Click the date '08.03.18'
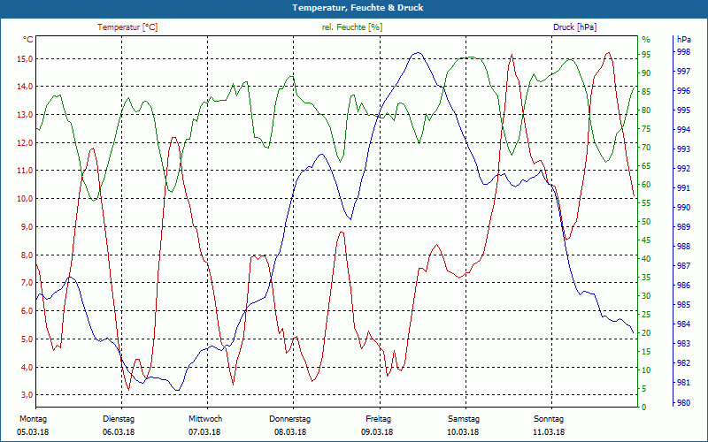 (x=290, y=432)
